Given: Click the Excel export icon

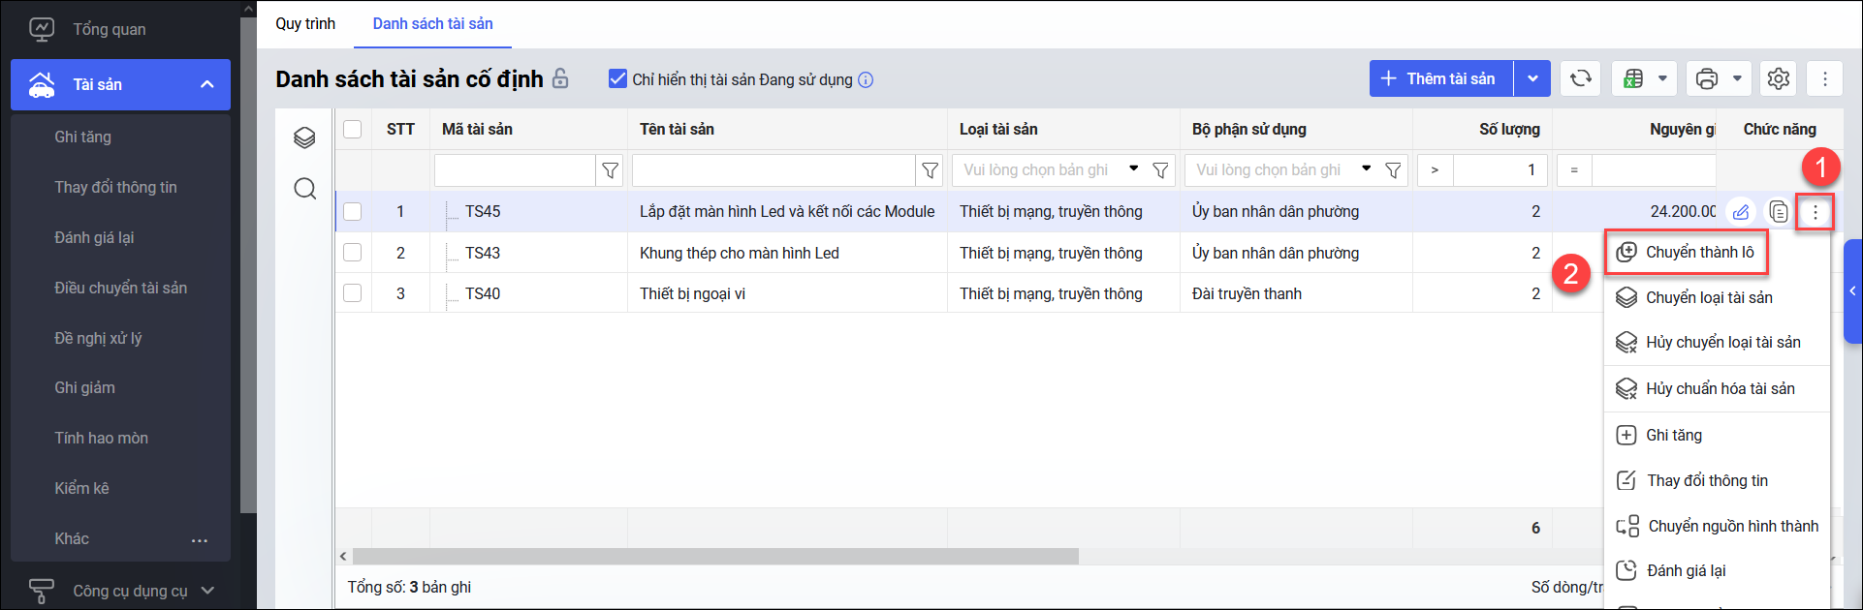Looking at the screenshot, I should click(x=1633, y=78).
